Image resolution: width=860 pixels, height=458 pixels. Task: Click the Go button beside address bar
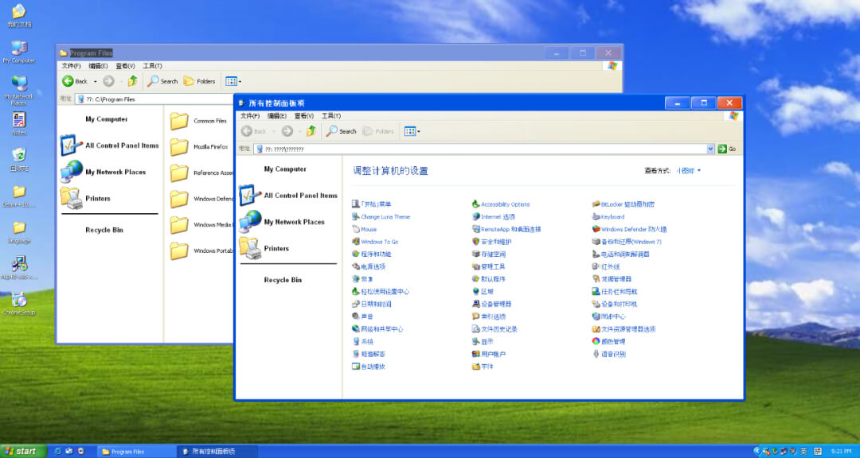click(726, 149)
